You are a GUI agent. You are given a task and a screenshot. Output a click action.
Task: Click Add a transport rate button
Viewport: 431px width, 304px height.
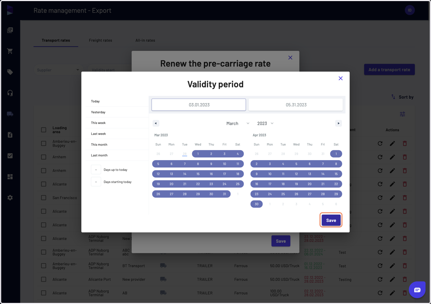[x=389, y=70]
